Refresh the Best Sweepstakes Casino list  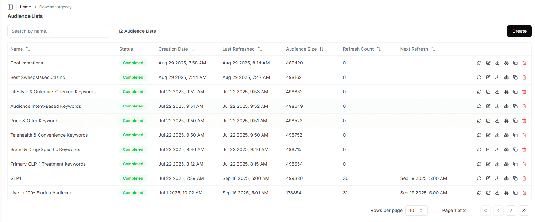(x=479, y=77)
